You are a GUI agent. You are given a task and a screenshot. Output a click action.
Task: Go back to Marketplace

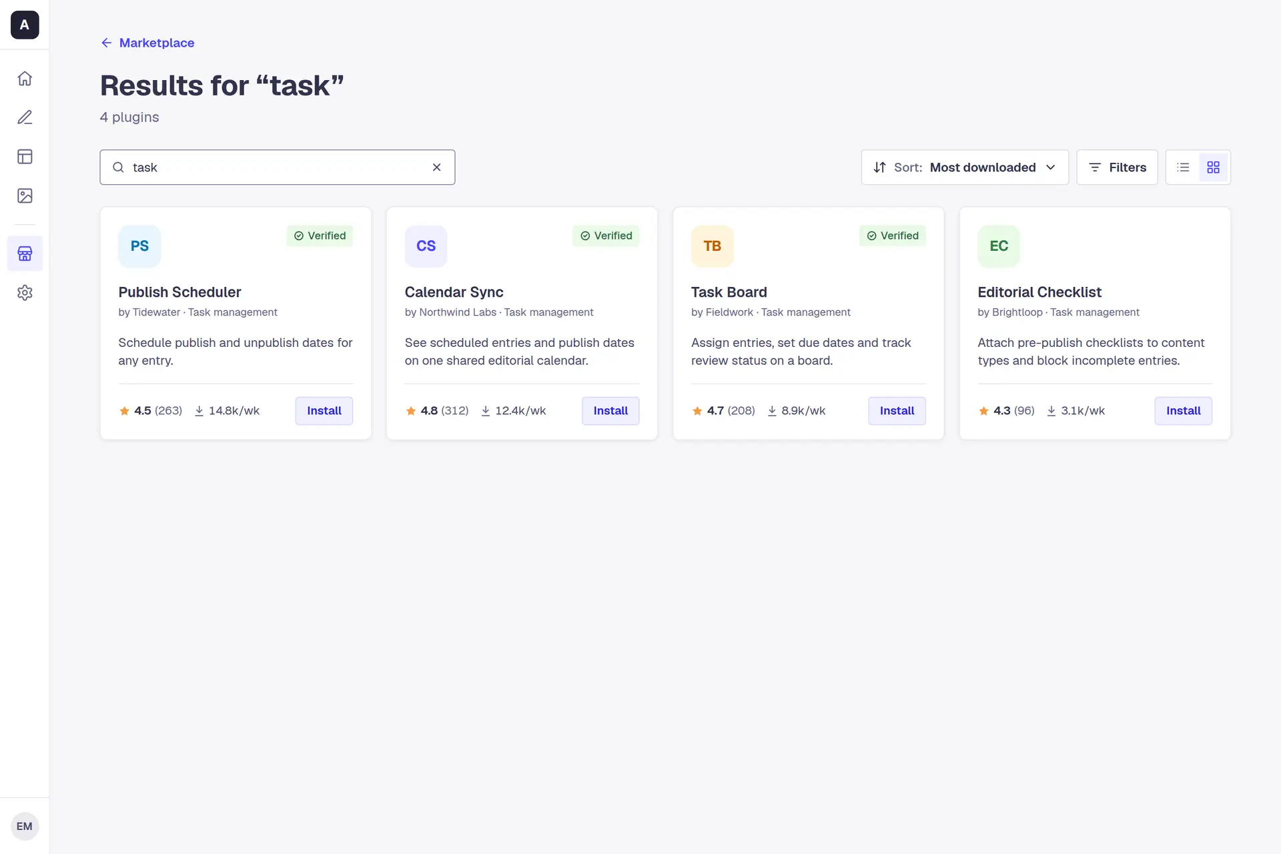pos(147,43)
